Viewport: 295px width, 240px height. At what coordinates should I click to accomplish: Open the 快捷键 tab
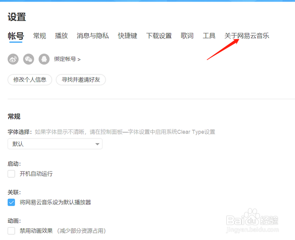(128, 36)
